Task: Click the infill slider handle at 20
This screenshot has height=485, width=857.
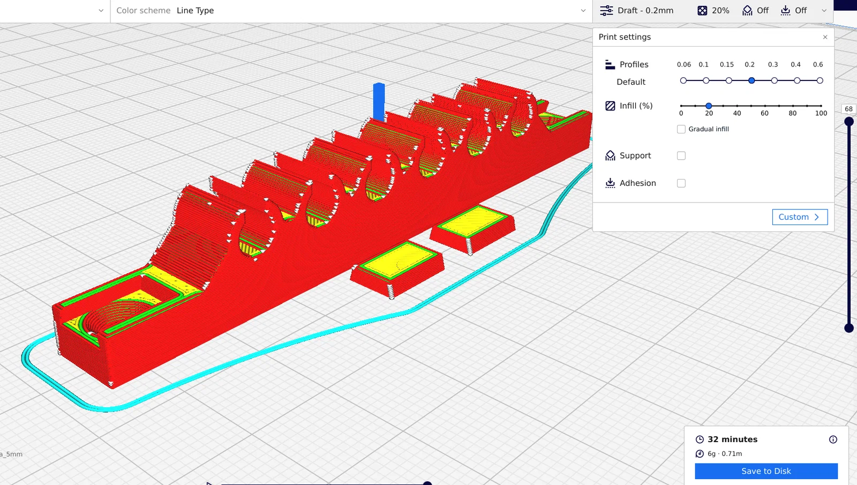Action: [709, 106]
